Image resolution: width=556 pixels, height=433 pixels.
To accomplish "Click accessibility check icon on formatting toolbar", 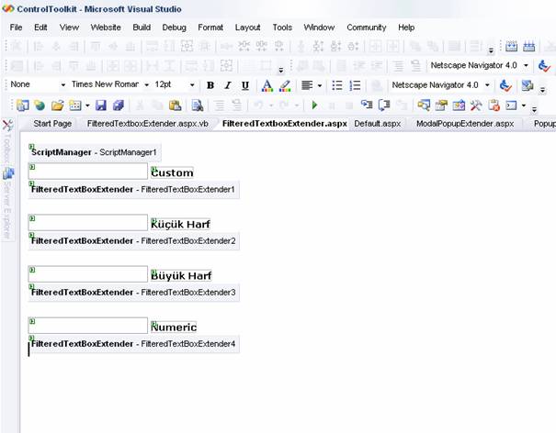I will point(505,85).
